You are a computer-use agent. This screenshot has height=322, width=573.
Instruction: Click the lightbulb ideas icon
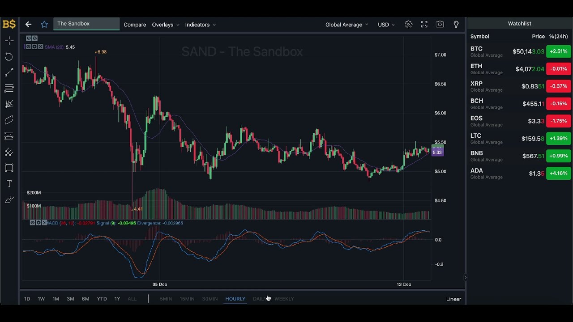(456, 25)
